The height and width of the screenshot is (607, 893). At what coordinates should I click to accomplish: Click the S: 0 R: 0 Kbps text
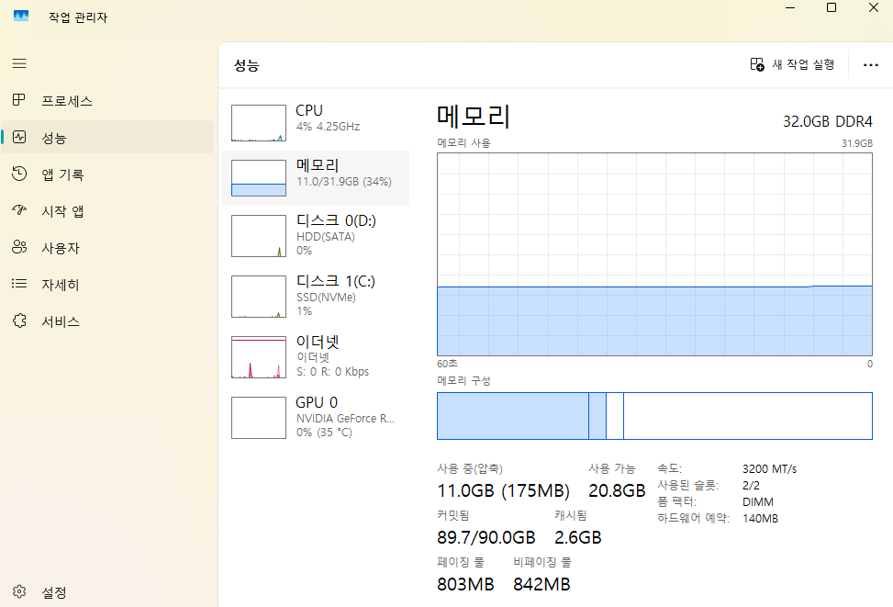click(x=332, y=372)
